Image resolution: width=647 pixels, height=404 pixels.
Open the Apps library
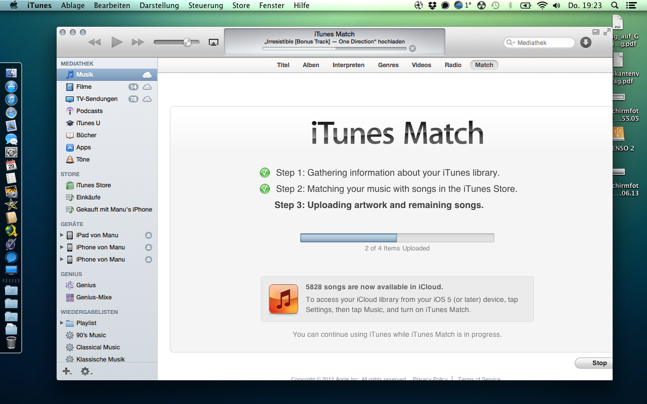click(107, 147)
